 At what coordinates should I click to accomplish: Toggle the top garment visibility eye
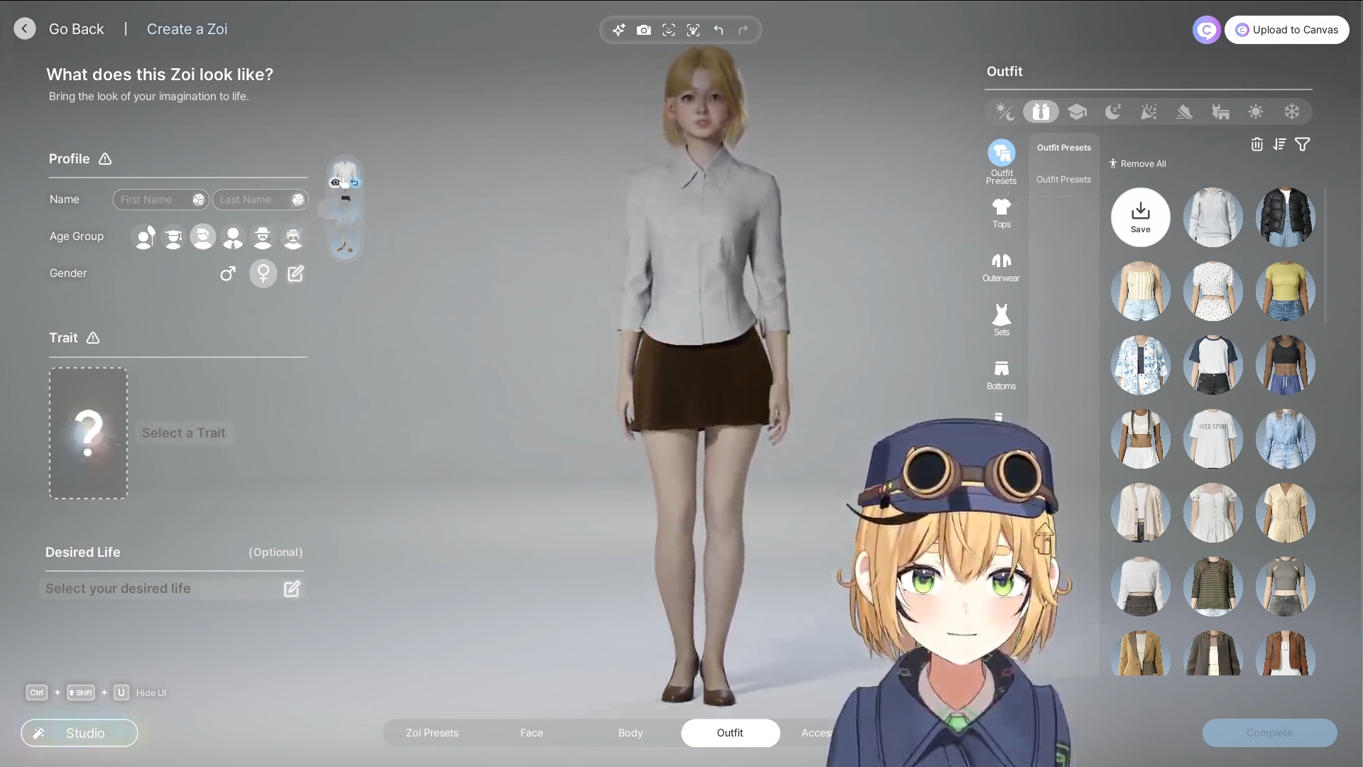coord(335,183)
